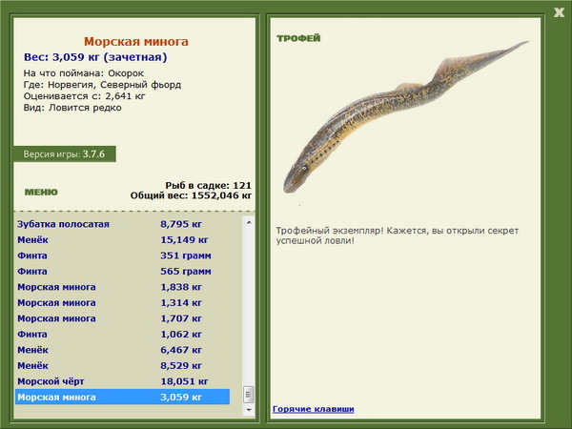572x429 pixels.
Task: Select Менёк 8,529 кг row
Action: coord(123,365)
